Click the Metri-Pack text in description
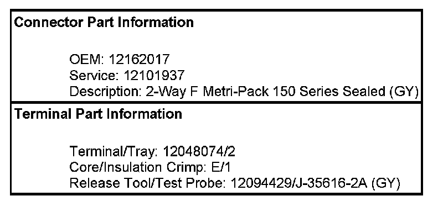 236,91
